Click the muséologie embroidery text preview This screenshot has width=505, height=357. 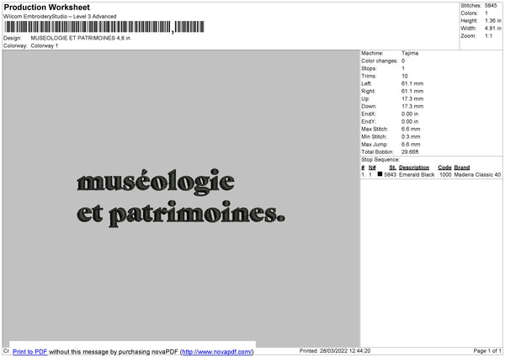point(154,181)
